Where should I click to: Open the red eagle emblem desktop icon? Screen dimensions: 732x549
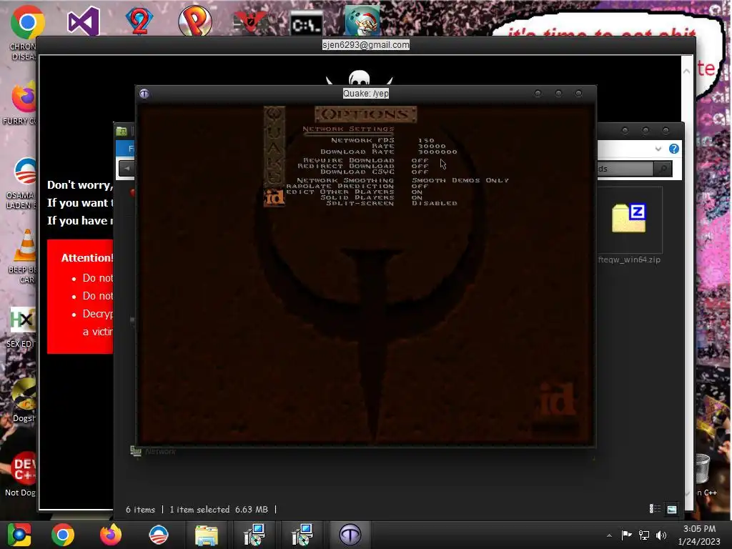point(251,22)
